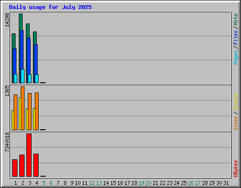Click the day 4 blue Files bar

click(x=36, y=59)
